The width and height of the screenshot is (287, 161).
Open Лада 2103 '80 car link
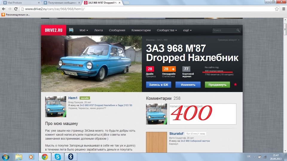tap(125, 105)
